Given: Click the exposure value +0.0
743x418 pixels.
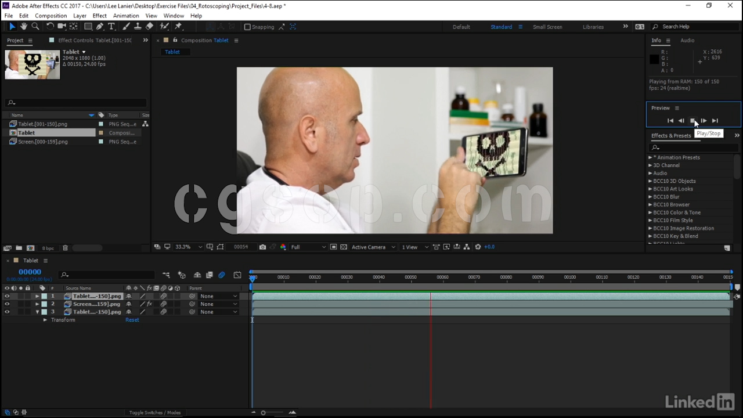Looking at the screenshot, I should 489,247.
